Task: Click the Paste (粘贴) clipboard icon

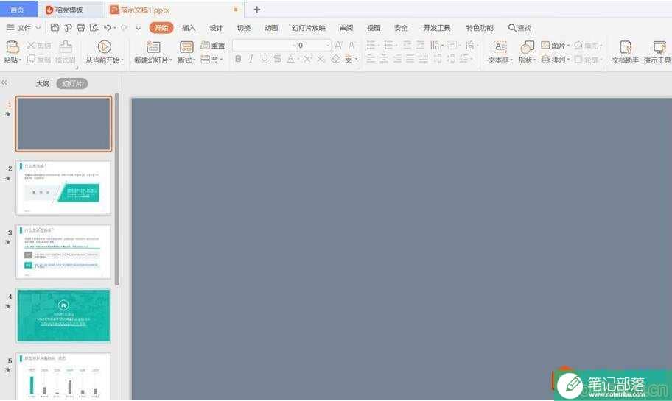Action: tap(13, 46)
